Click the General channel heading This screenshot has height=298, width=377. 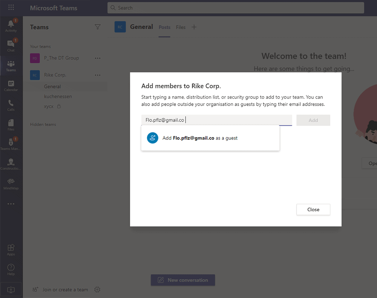141,27
